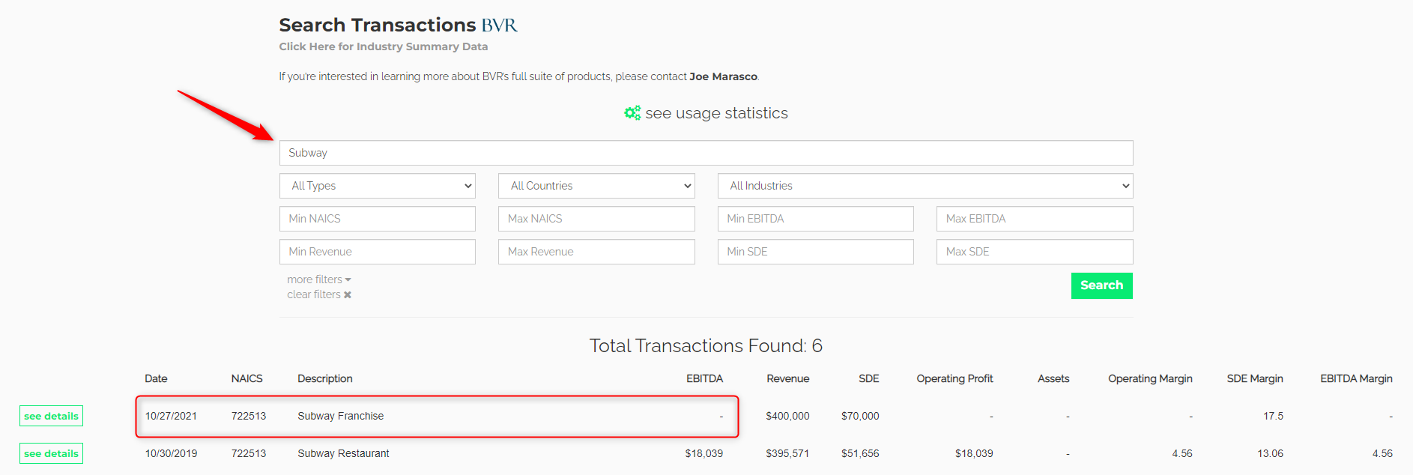Expand the more filters caret

348,279
